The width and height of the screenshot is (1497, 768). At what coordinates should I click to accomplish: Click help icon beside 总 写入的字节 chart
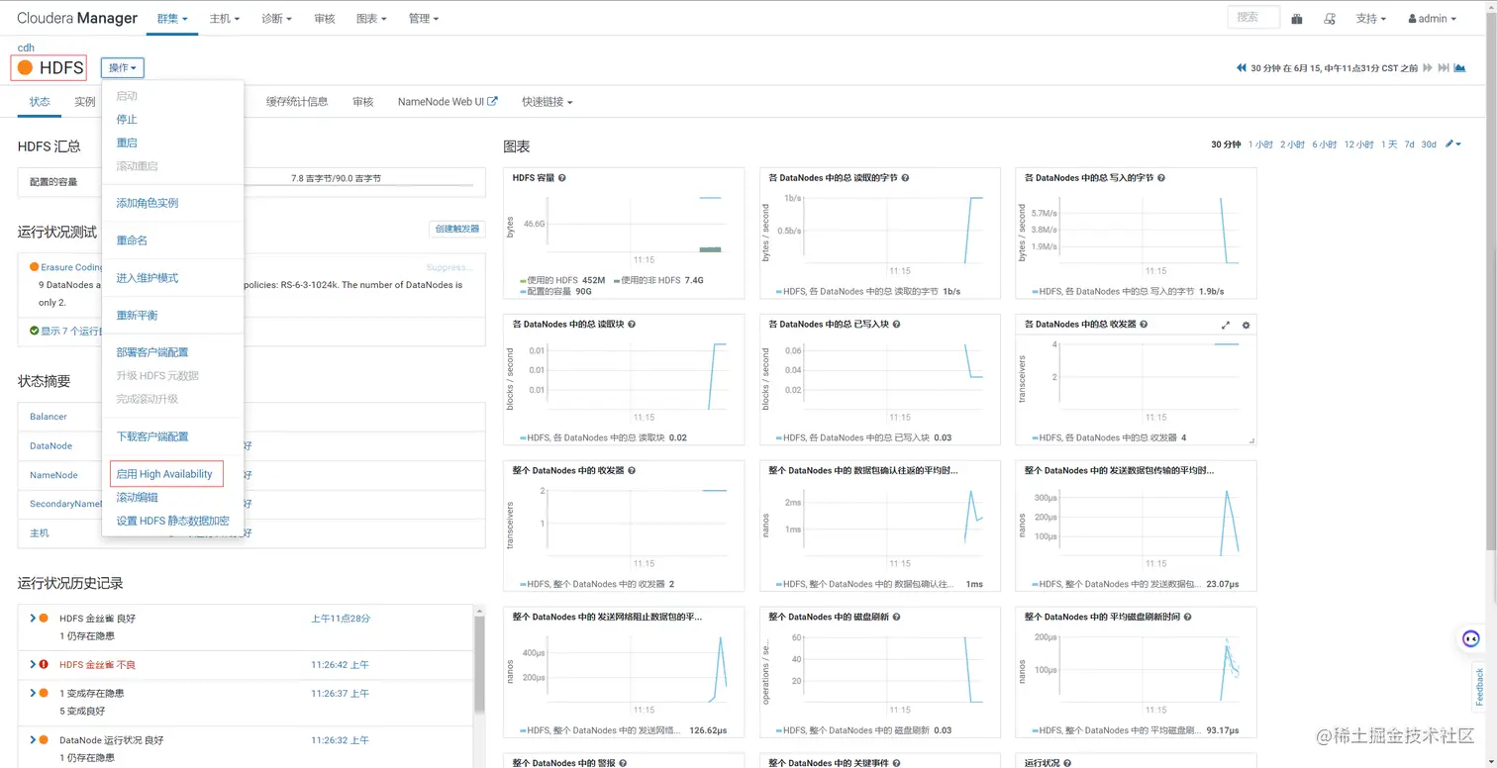coord(1161,178)
